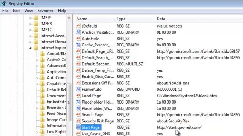
Task: Select the Start Page value name
Action: click(91, 127)
